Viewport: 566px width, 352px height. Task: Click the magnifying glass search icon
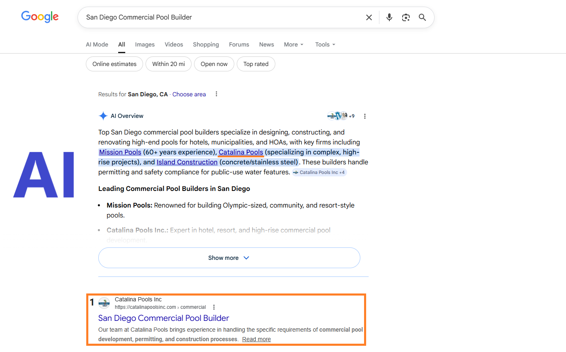(422, 17)
